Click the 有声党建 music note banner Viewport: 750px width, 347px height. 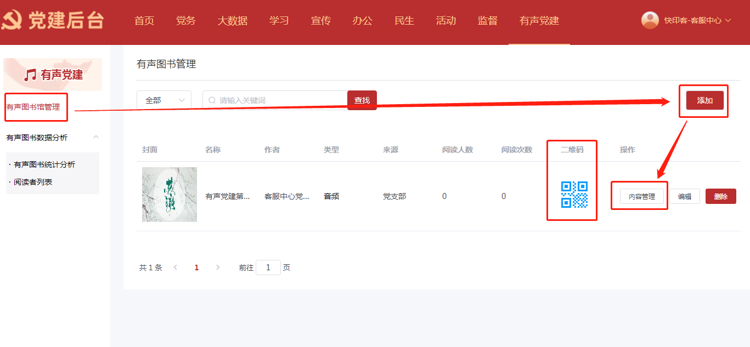coord(53,75)
